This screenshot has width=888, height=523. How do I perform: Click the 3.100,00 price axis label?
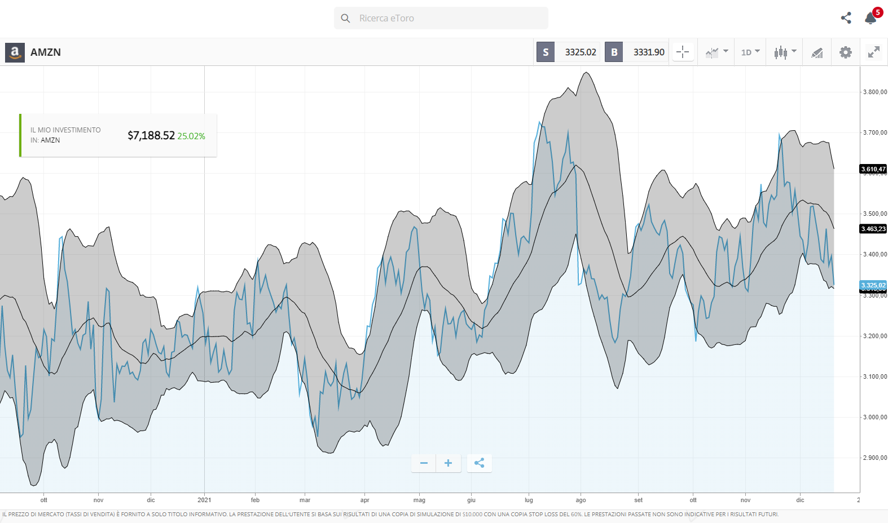click(875, 376)
